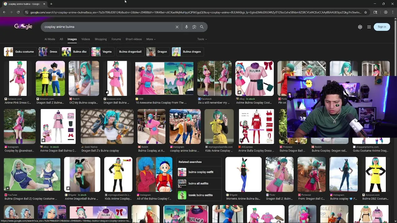Click the Cosplay by @xandrast Instagram caption
The width and height of the screenshot is (397, 223).
coord(19,151)
